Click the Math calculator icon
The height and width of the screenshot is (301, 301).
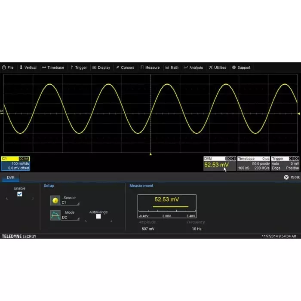(x=167, y=68)
